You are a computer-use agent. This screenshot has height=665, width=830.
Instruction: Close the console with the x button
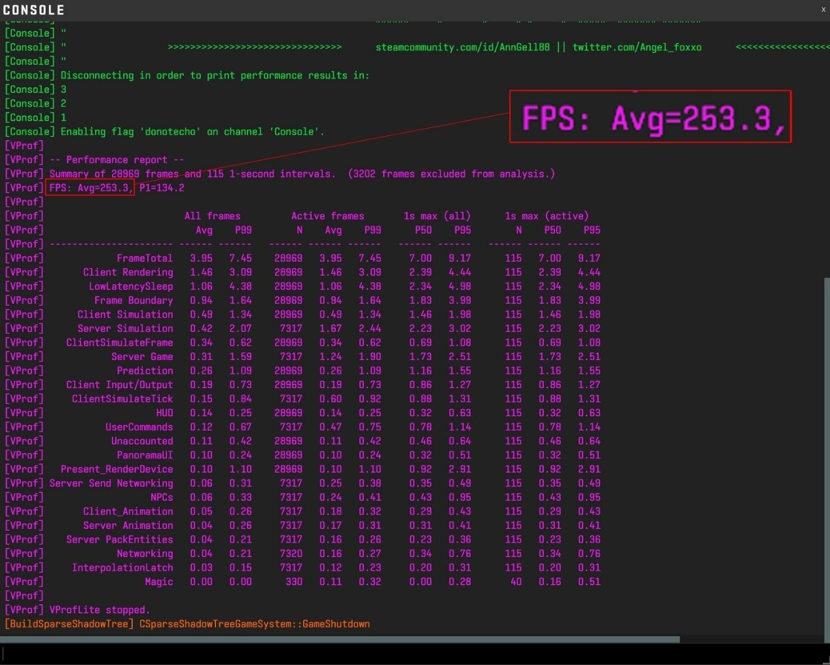pyautogui.click(x=823, y=9)
